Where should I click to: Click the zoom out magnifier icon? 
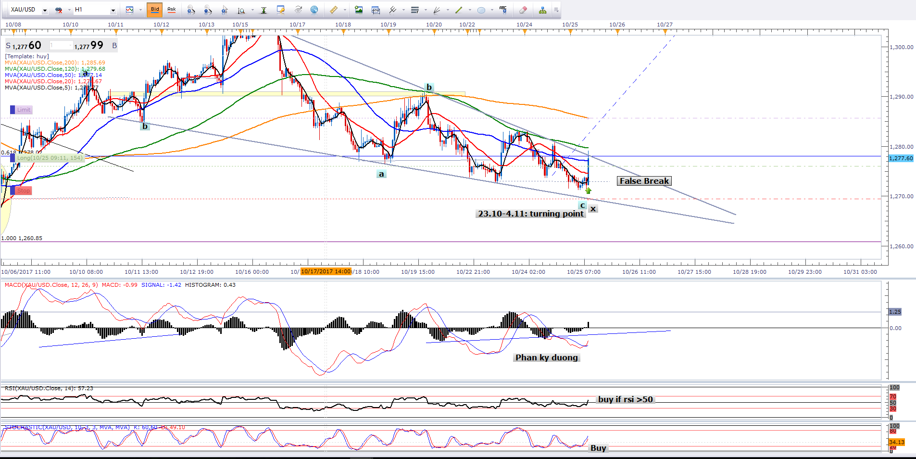[x=208, y=10]
